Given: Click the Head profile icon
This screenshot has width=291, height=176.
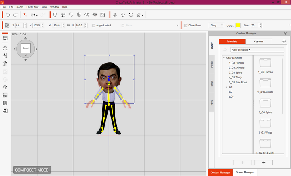Looking at the screenshot, I should (x=71, y=15).
